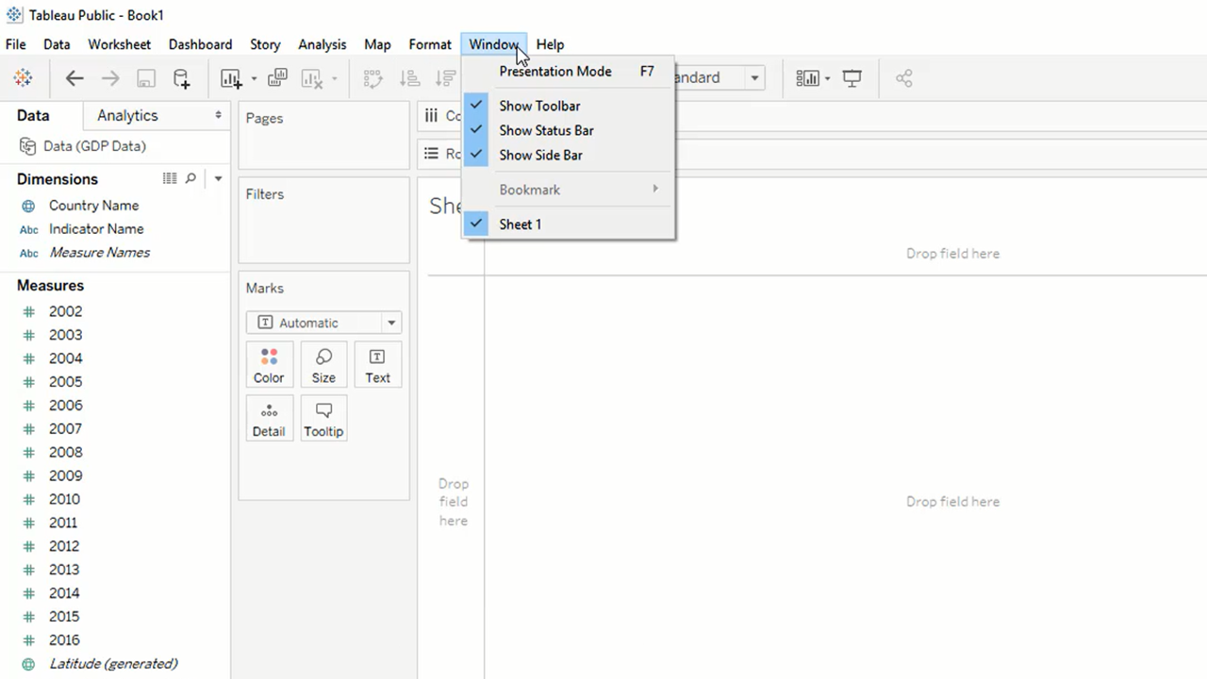Click the search magnifier in Dimensions

(x=190, y=178)
